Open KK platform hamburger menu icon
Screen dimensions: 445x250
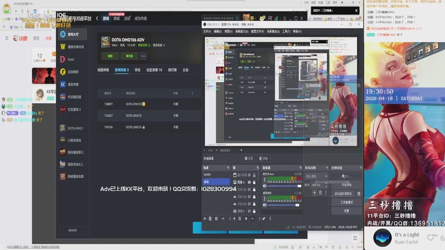[284, 18]
